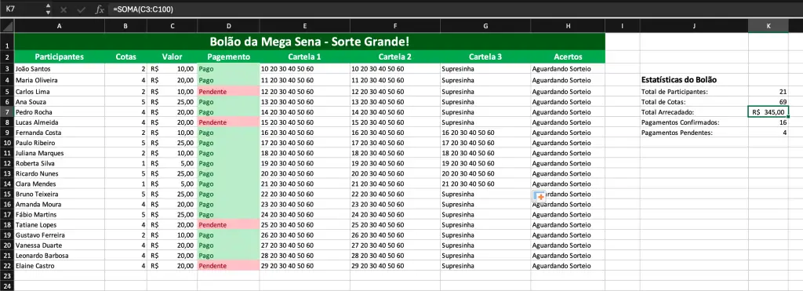Select column A header
Image resolution: width=803 pixels, height=291 pixels.
[x=60, y=26]
